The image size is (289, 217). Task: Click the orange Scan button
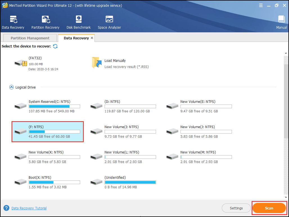tap(269, 208)
